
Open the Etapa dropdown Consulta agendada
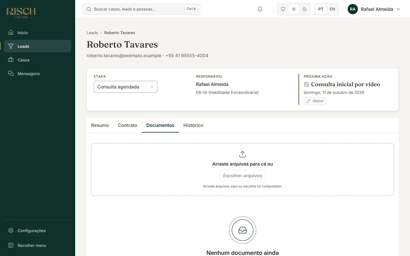[x=126, y=87]
